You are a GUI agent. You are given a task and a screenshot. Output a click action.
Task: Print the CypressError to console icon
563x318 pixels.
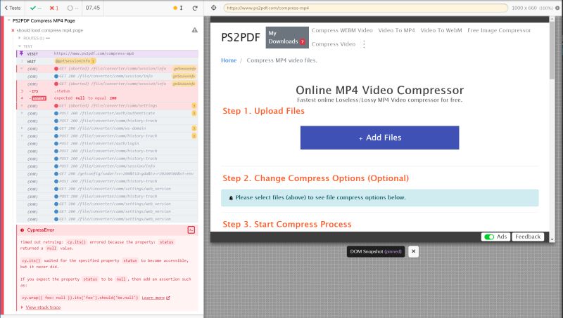[191, 230]
